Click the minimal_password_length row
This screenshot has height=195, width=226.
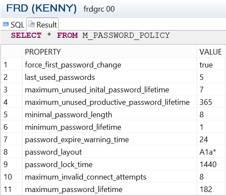tap(113, 115)
